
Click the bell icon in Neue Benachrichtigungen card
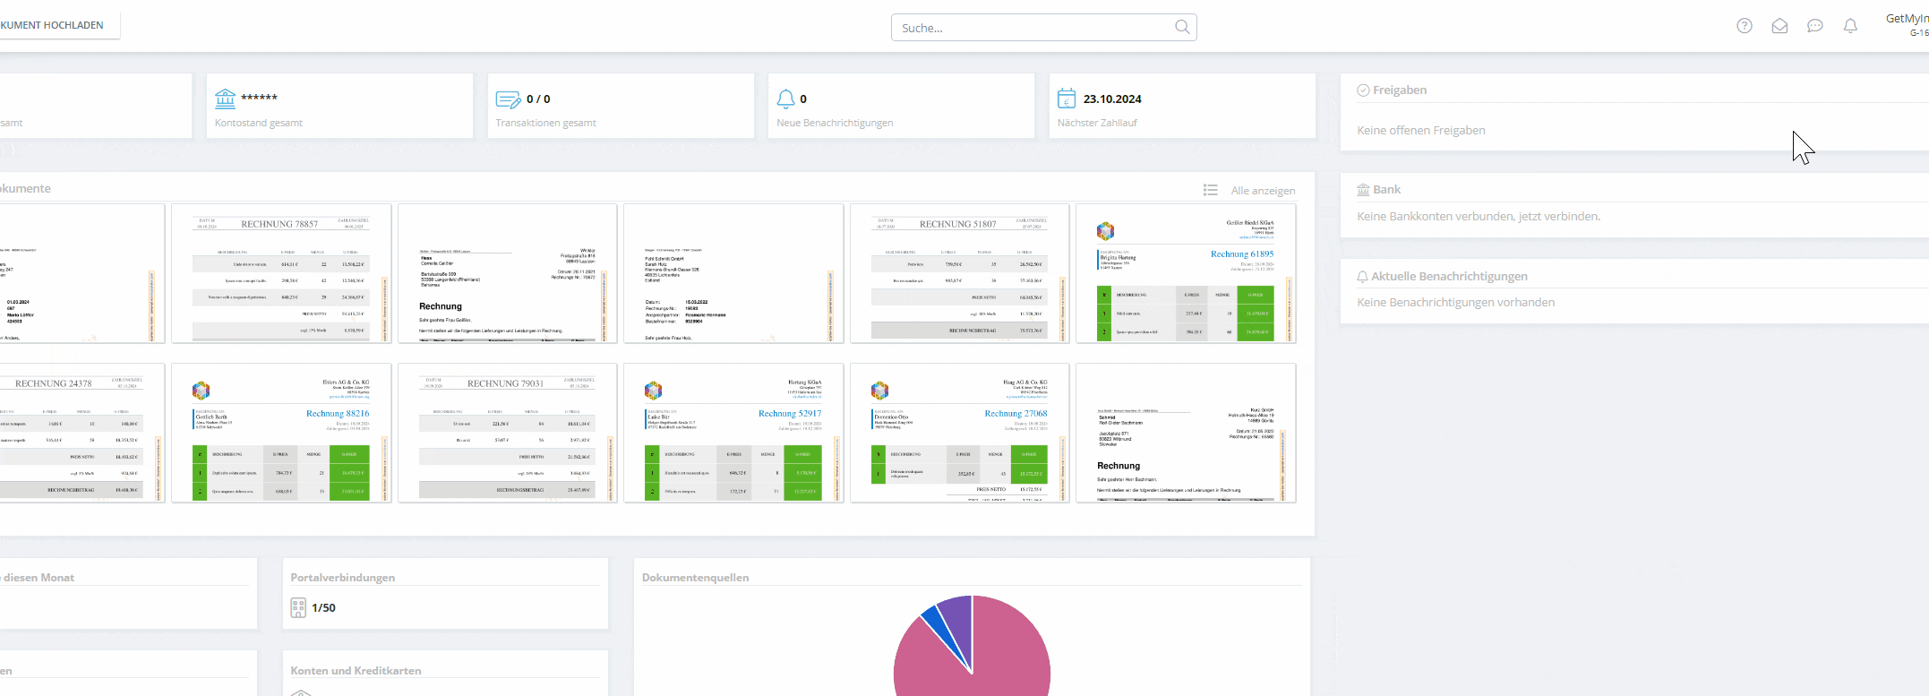click(785, 99)
